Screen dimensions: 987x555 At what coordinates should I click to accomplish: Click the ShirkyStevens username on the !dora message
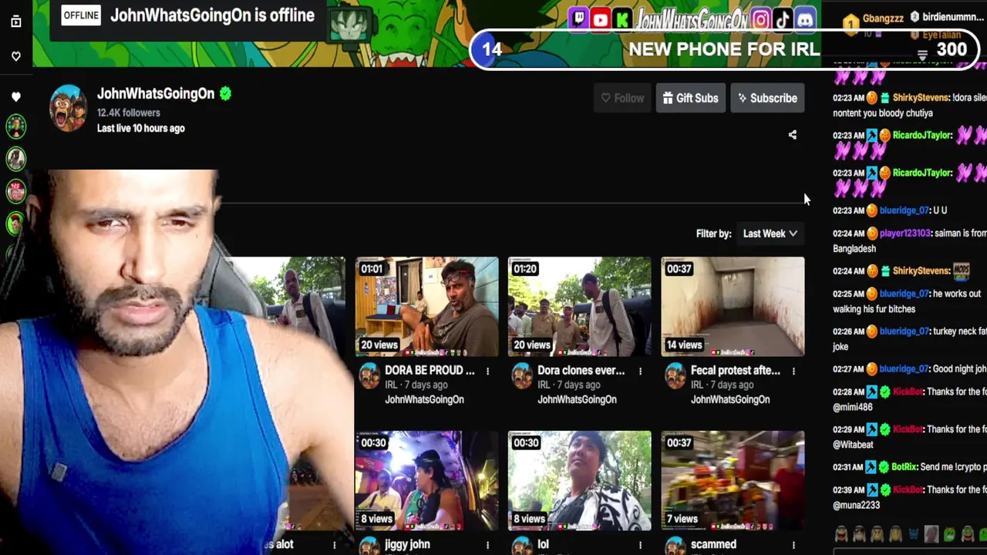921,98
